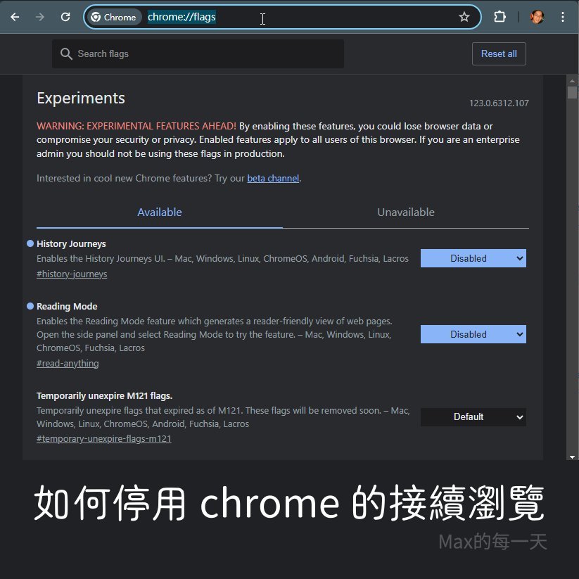Click the scrollbar down arrow
The height and width of the screenshot is (579, 579).
(x=572, y=456)
